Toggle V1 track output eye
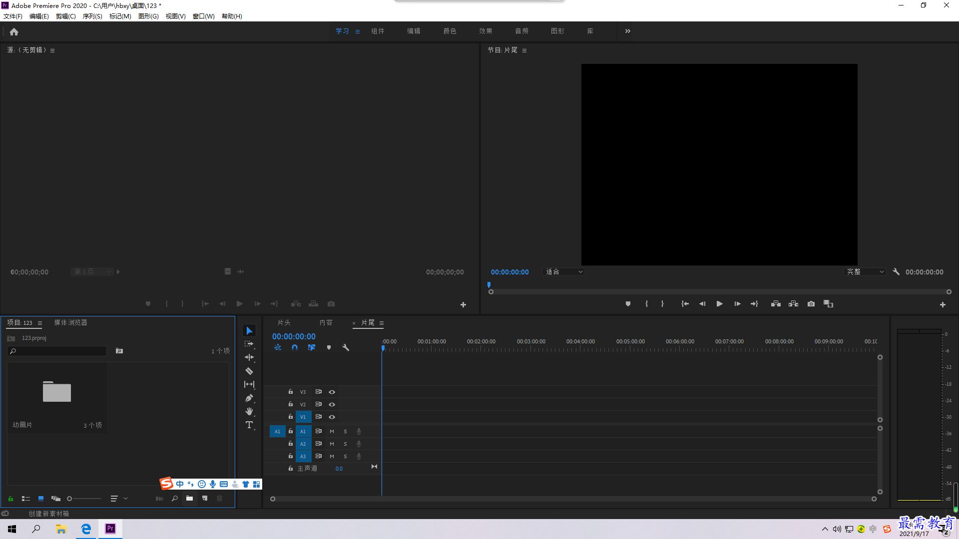Image resolution: width=959 pixels, height=539 pixels. click(x=332, y=417)
